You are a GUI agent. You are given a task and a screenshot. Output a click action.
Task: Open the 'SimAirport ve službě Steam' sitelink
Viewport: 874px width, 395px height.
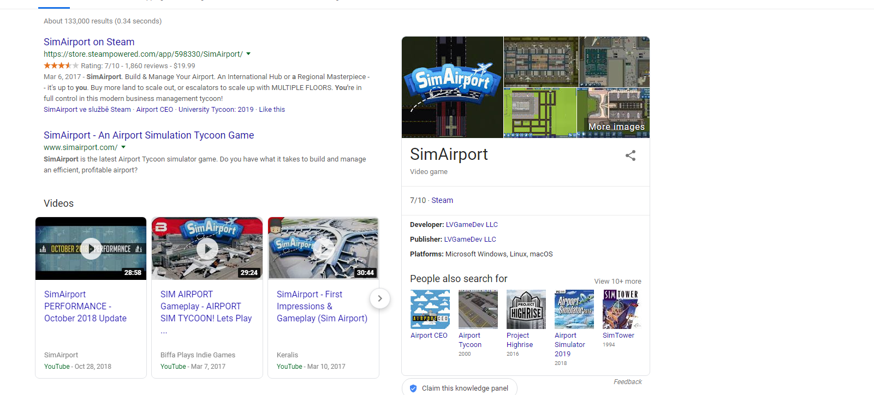(87, 110)
